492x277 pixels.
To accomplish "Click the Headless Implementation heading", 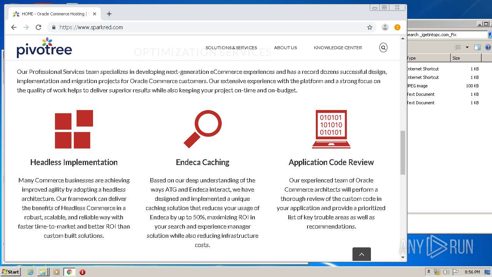I will pos(74,162).
